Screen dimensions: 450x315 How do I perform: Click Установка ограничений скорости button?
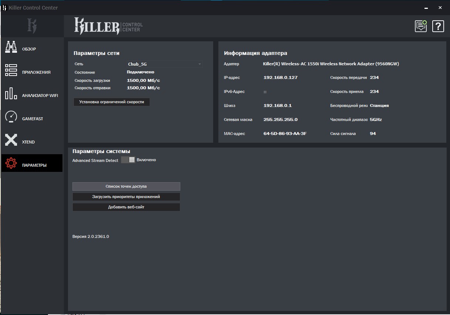(112, 102)
